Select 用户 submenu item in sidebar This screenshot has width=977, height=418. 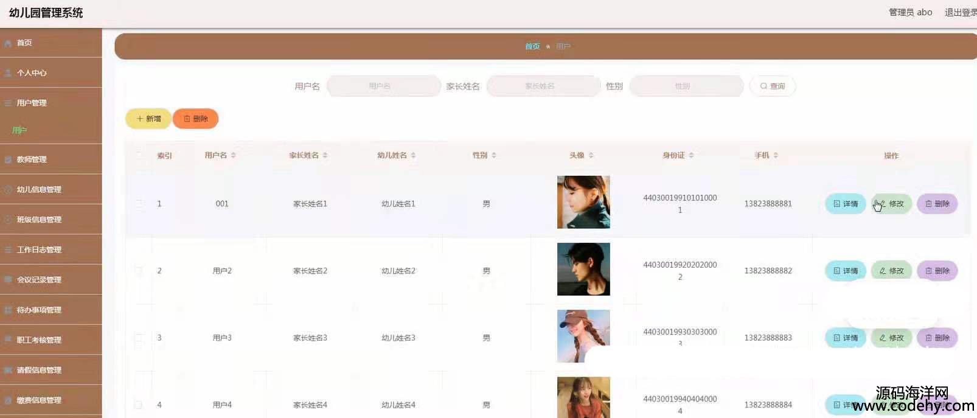(x=19, y=130)
